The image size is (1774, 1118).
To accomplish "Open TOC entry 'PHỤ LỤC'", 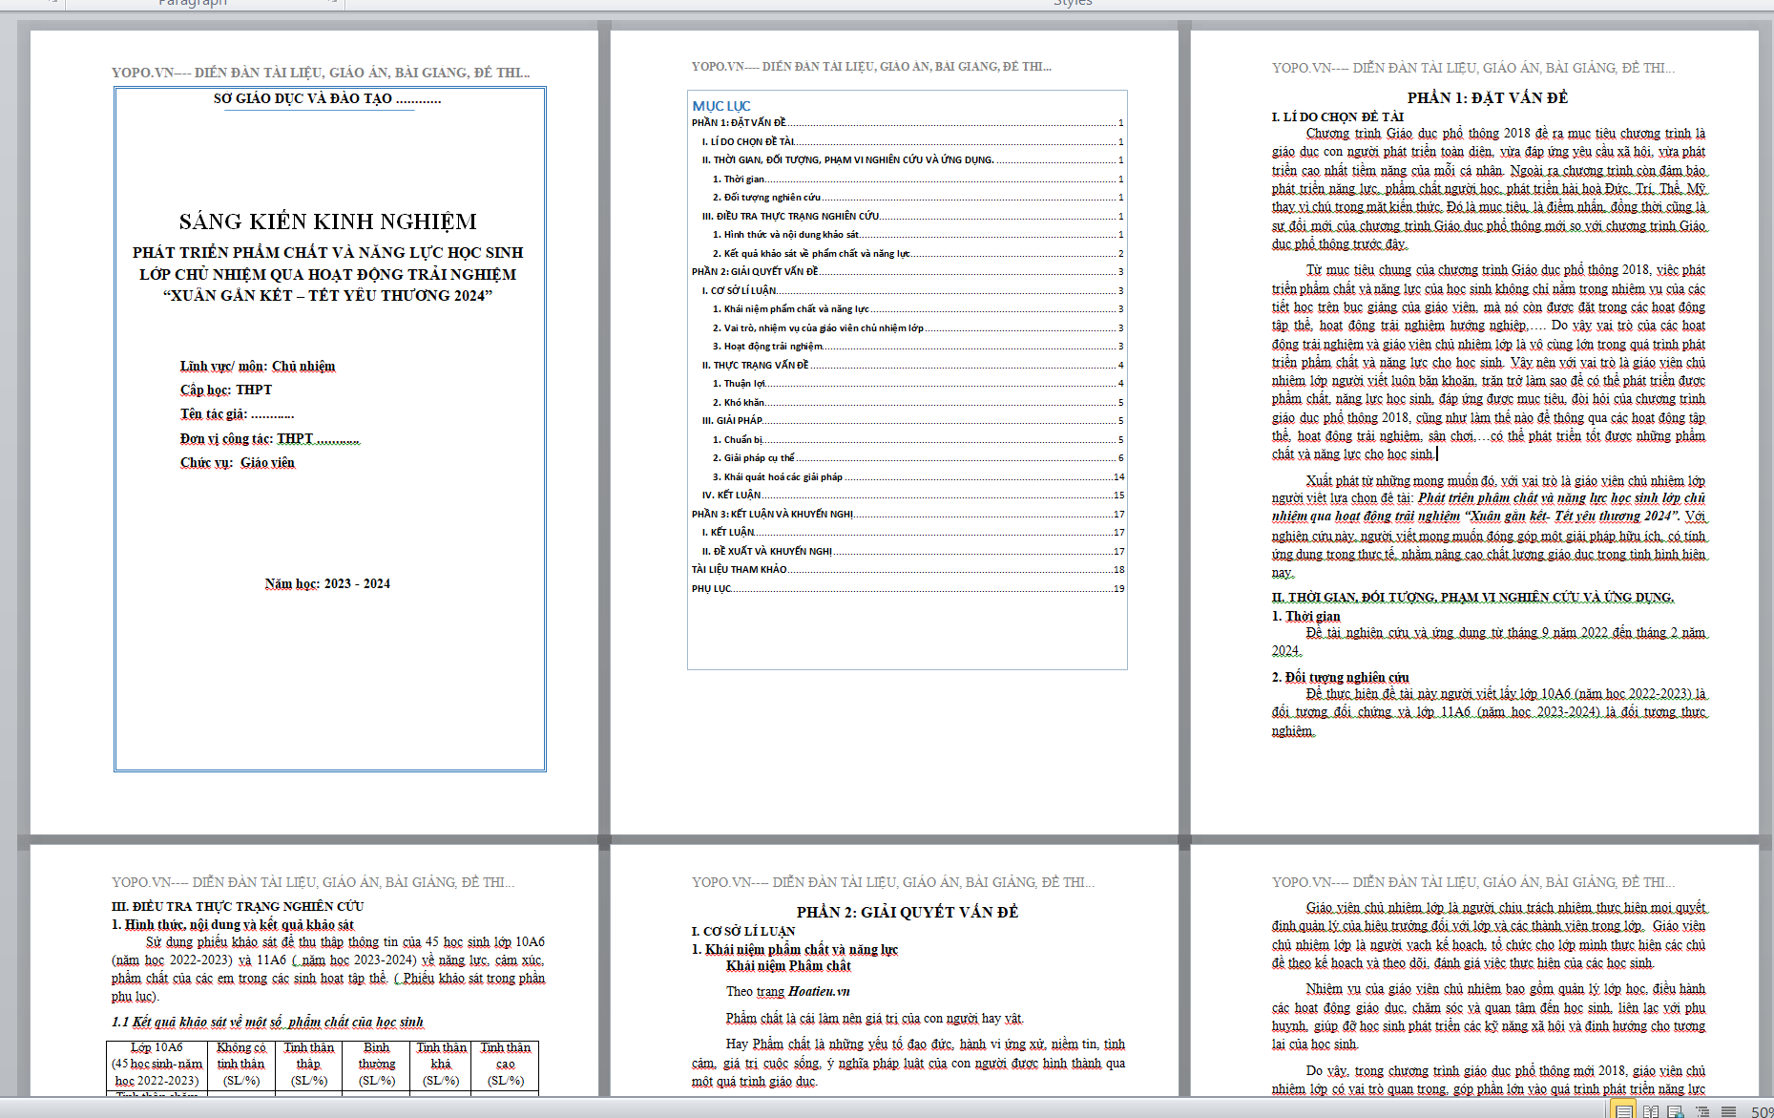I will (908, 588).
